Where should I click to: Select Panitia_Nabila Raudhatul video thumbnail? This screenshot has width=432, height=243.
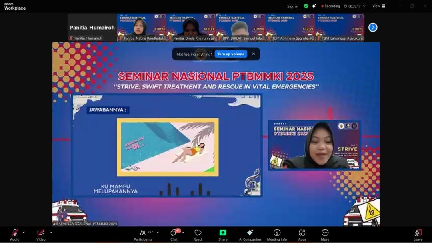pyautogui.click(x=142, y=27)
